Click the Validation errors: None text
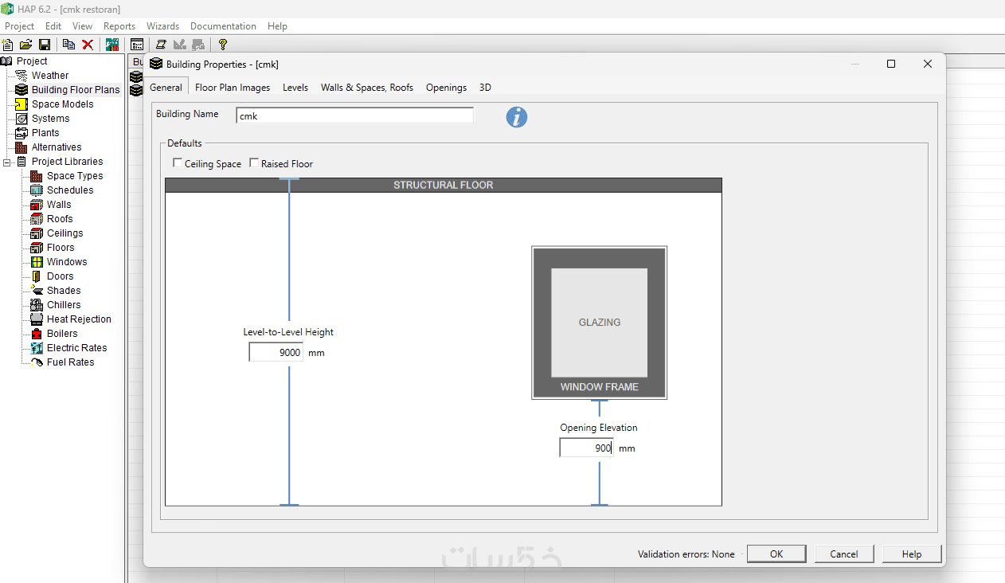 [x=686, y=554]
